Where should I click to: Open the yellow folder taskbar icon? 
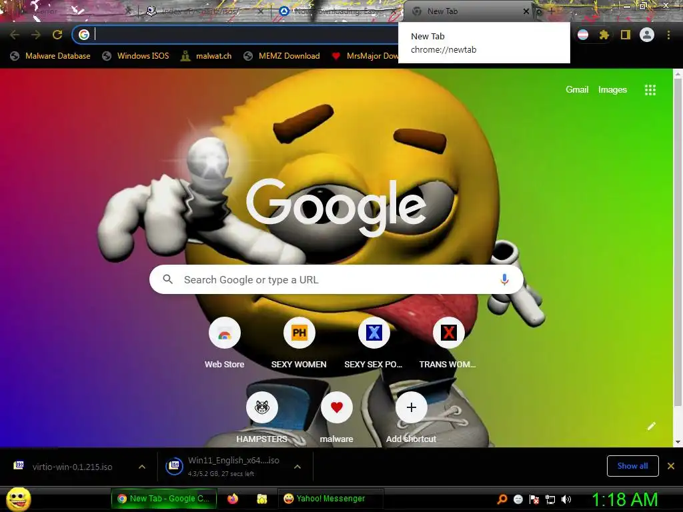261,499
